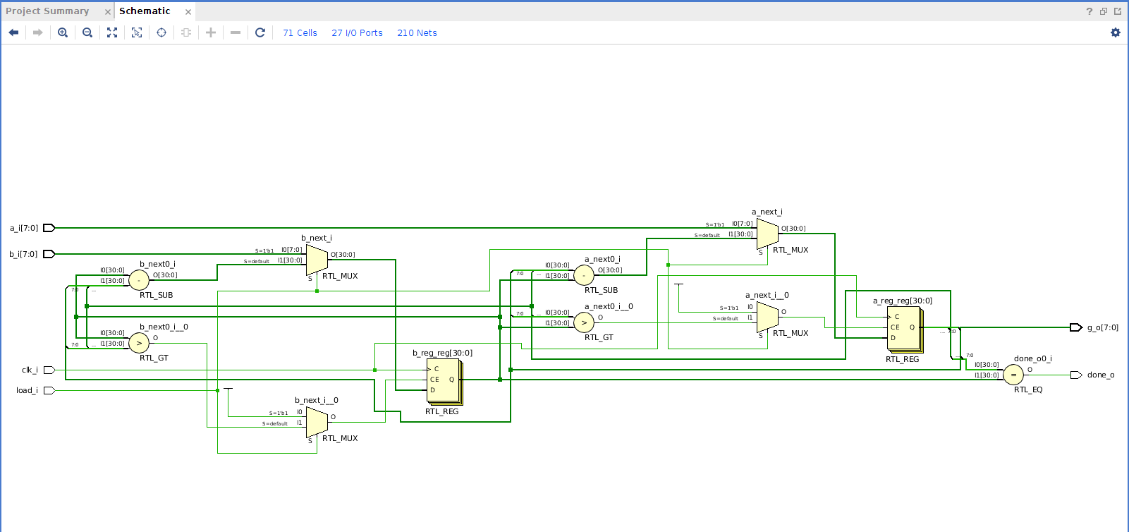Select the b_next0_i RTL_SUB cell
The width and height of the screenshot is (1129, 532).
139,280
